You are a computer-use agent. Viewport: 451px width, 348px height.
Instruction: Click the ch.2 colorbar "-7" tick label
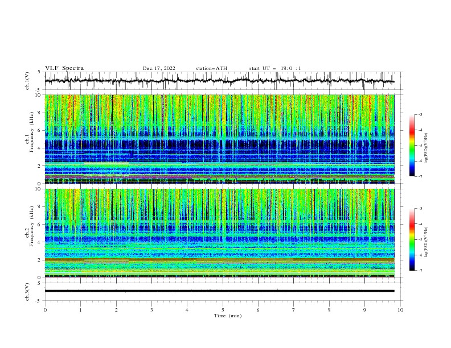420,271
